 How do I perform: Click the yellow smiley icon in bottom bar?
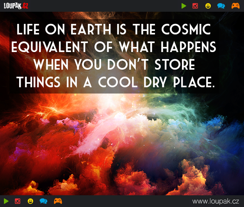point(30,201)
